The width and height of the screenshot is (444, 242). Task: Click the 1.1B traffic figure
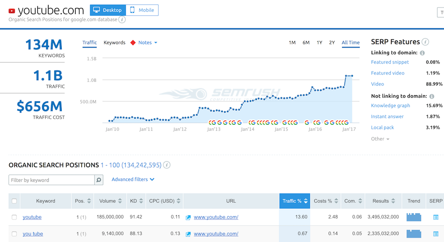pyautogui.click(x=48, y=75)
